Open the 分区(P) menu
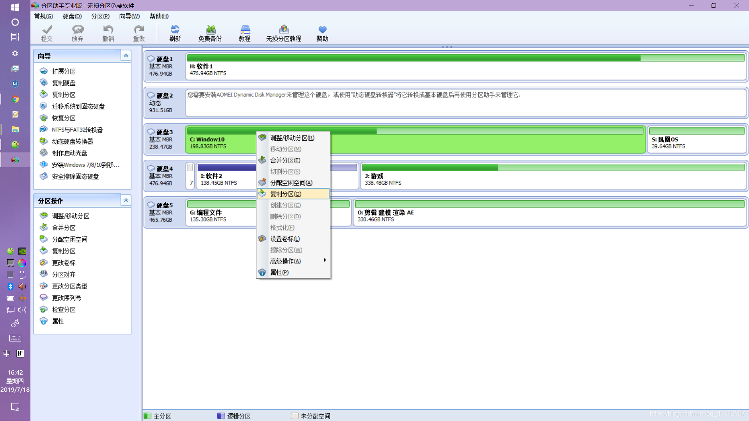The height and width of the screenshot is (421, 749). click(100, 16)
